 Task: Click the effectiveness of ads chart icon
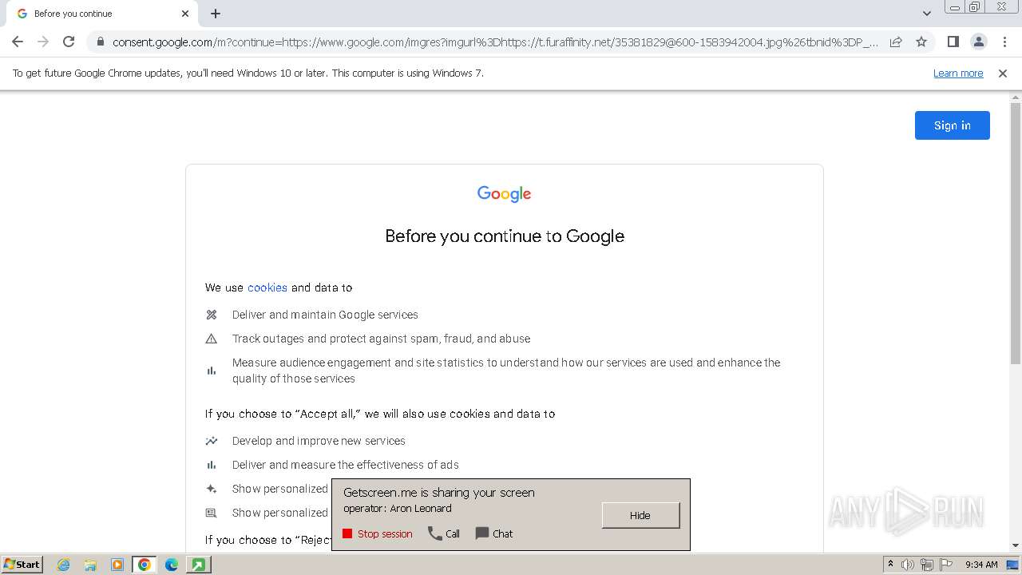click(212, 465)
